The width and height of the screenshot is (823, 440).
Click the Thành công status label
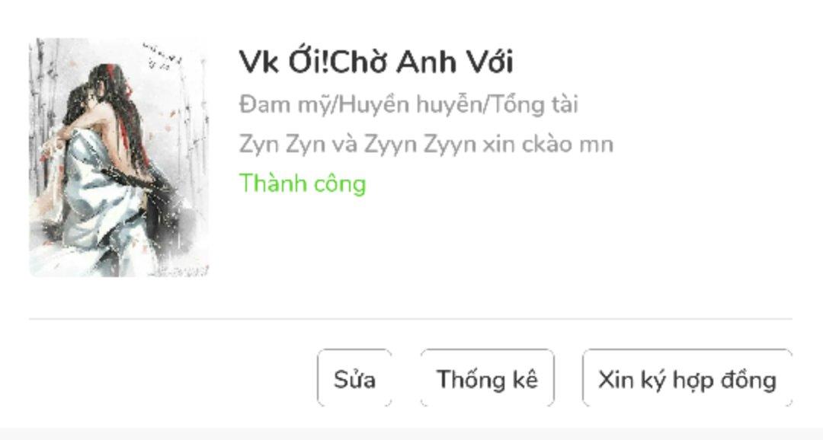click(303, 183)
